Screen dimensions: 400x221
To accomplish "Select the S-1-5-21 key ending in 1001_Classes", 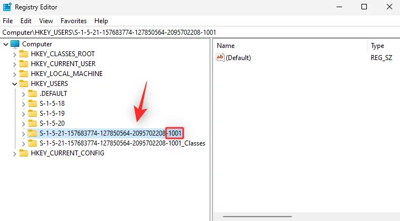I will (122, 143).
